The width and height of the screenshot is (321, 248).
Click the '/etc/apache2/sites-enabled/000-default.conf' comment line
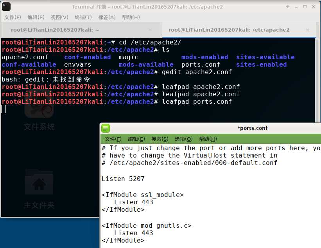189,163
